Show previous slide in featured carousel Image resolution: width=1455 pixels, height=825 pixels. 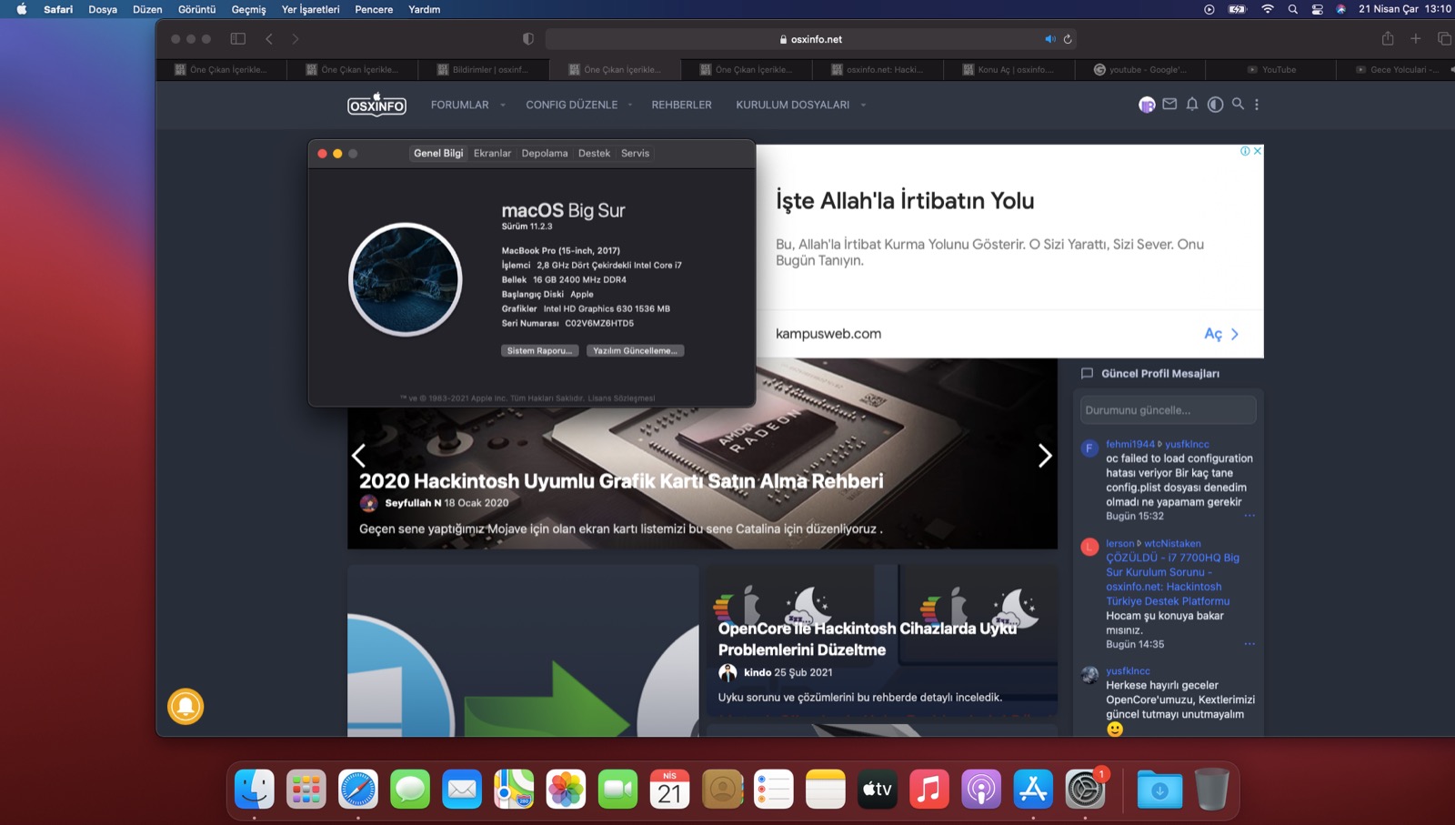[359, 455]
